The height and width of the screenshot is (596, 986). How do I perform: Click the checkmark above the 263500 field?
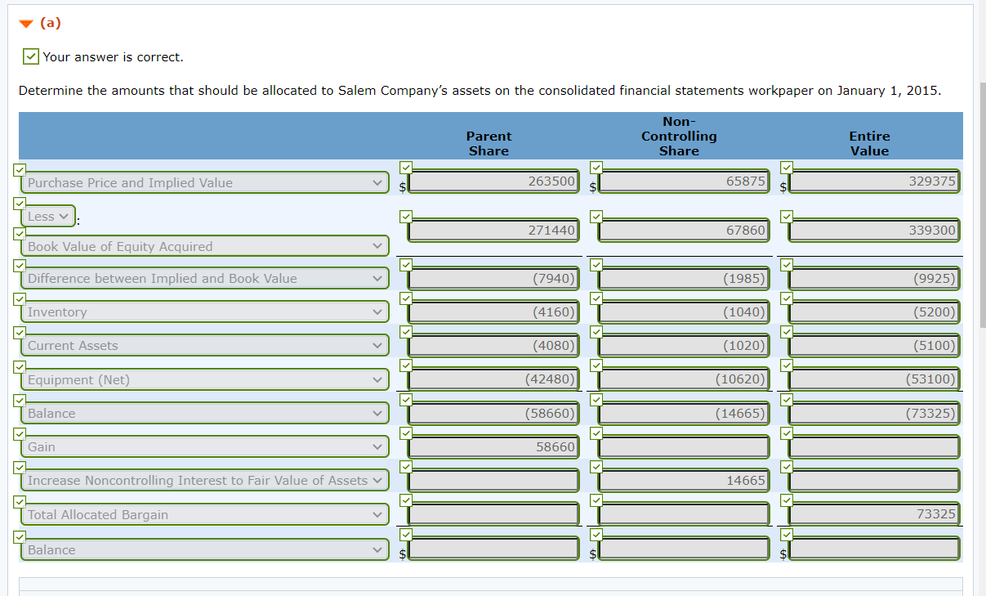point(405,167)
